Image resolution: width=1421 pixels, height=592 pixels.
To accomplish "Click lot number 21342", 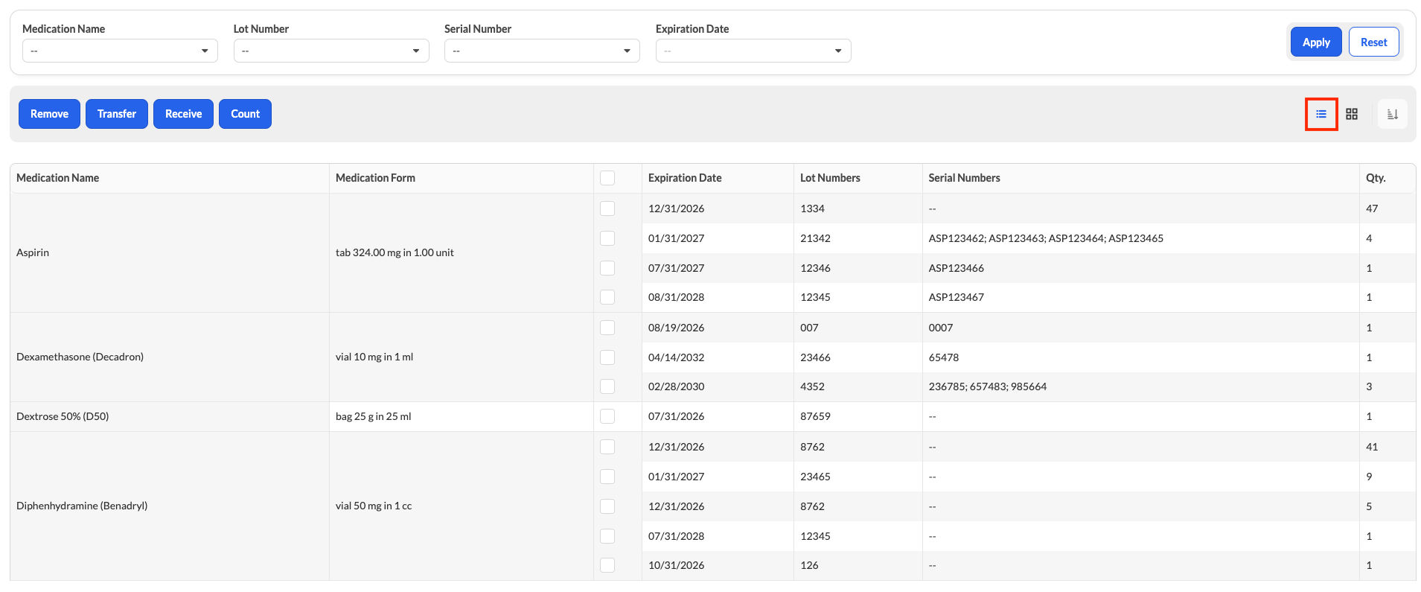I will pyautogui.click(x=815, y=238).
